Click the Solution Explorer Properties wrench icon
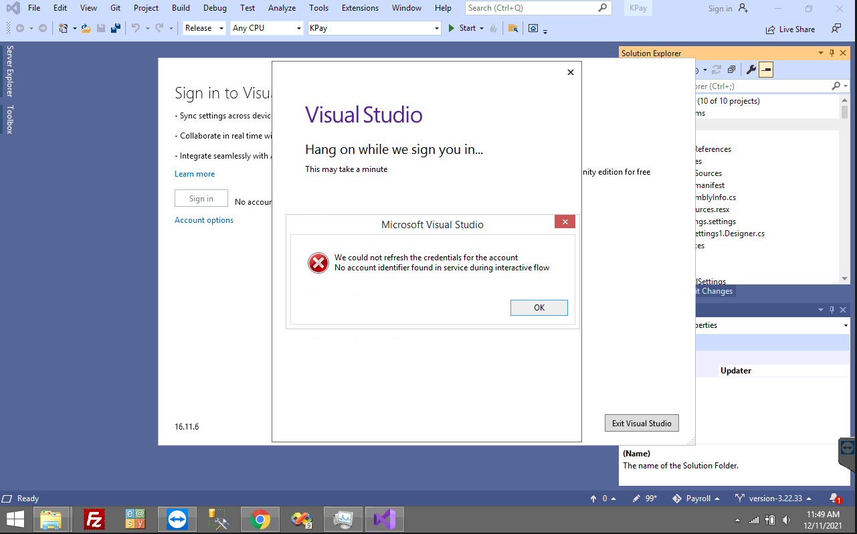This screenshot has height=534, width=857. click(751, 70)
